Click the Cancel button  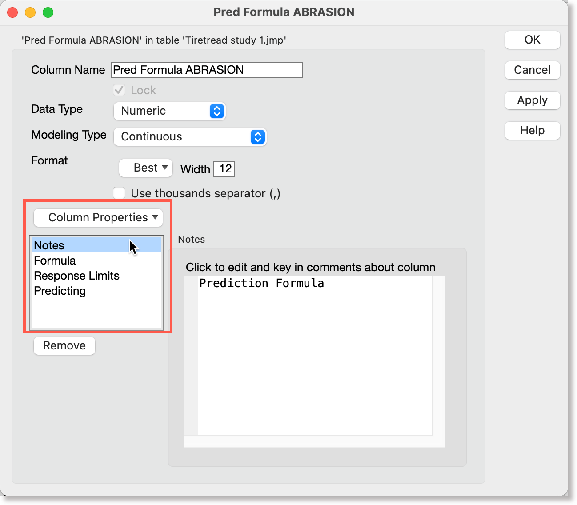tap(532, 70)
